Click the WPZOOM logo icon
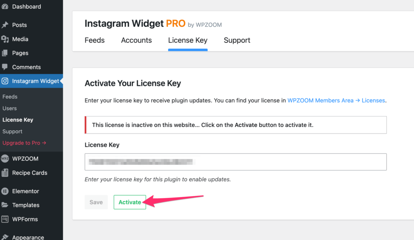Screen dimensions: 414x240 5,159
